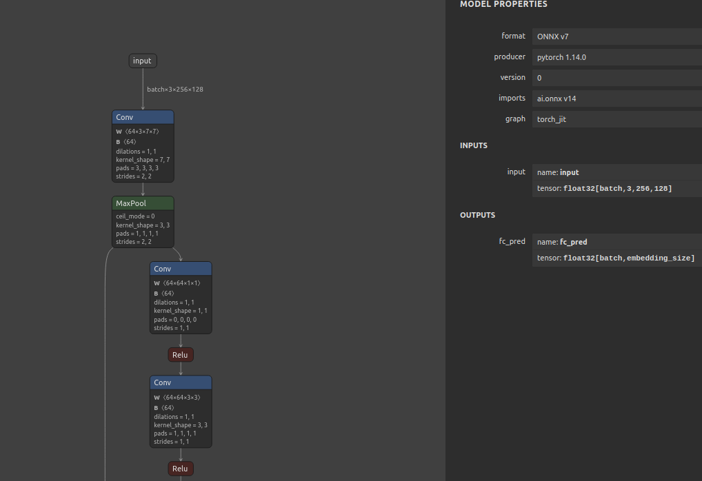Click the Conv node with 7×7 kernel
Viewport: 702px width, 481px height.
coord(143,118)
